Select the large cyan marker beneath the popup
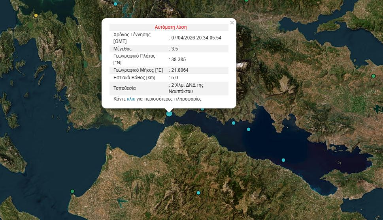The image size is (383, 220). point(169,114)
